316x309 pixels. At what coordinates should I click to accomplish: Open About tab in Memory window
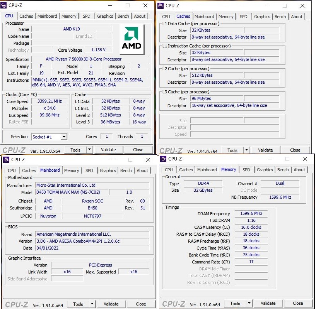(299, 170)
